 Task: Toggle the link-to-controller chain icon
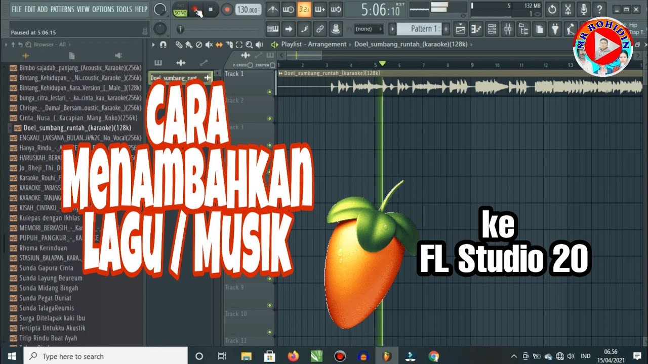pos(320,29)
